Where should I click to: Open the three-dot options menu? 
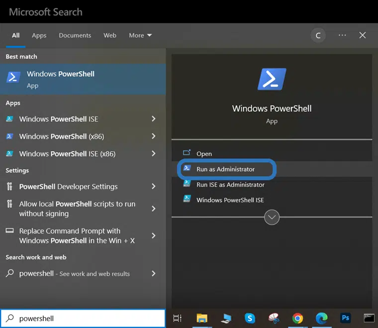pyautogui.click(x=342, y=35)
